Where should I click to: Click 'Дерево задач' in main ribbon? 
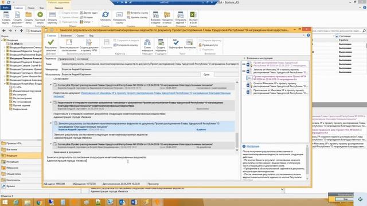coord(89,13)
